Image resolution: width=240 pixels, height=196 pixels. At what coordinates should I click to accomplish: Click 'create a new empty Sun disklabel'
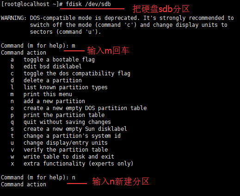(x=69, y=129)
